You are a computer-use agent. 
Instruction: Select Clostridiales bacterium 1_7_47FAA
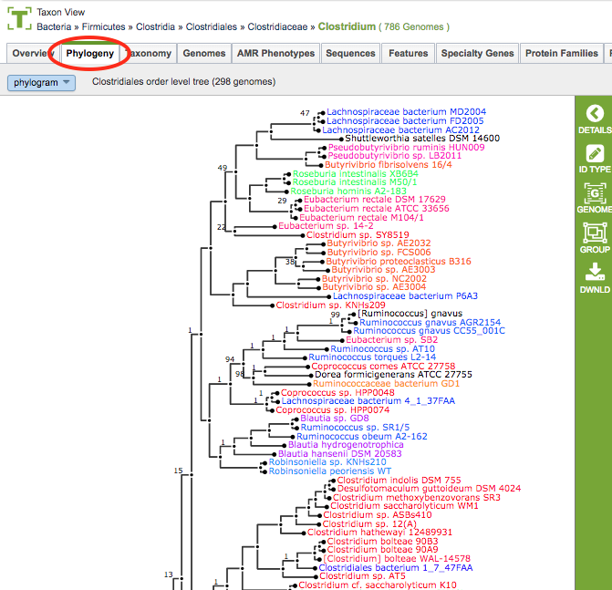[x=395, y=568]
